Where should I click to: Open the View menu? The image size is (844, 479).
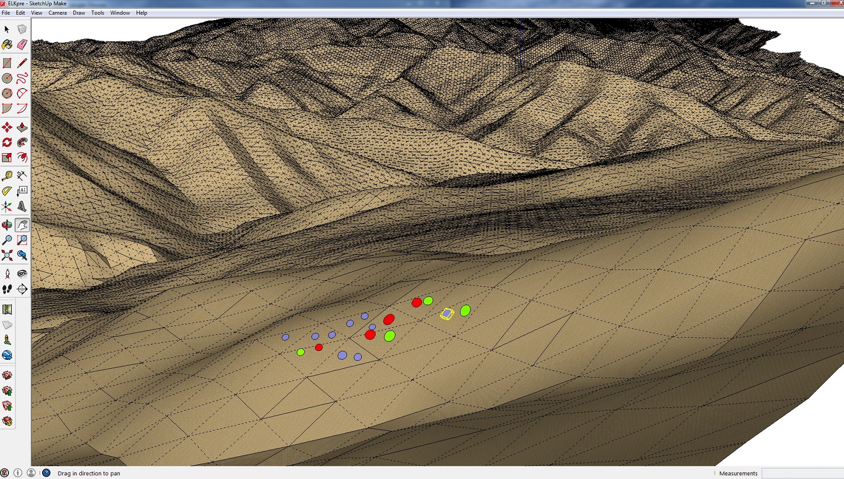tap(36, 13)
